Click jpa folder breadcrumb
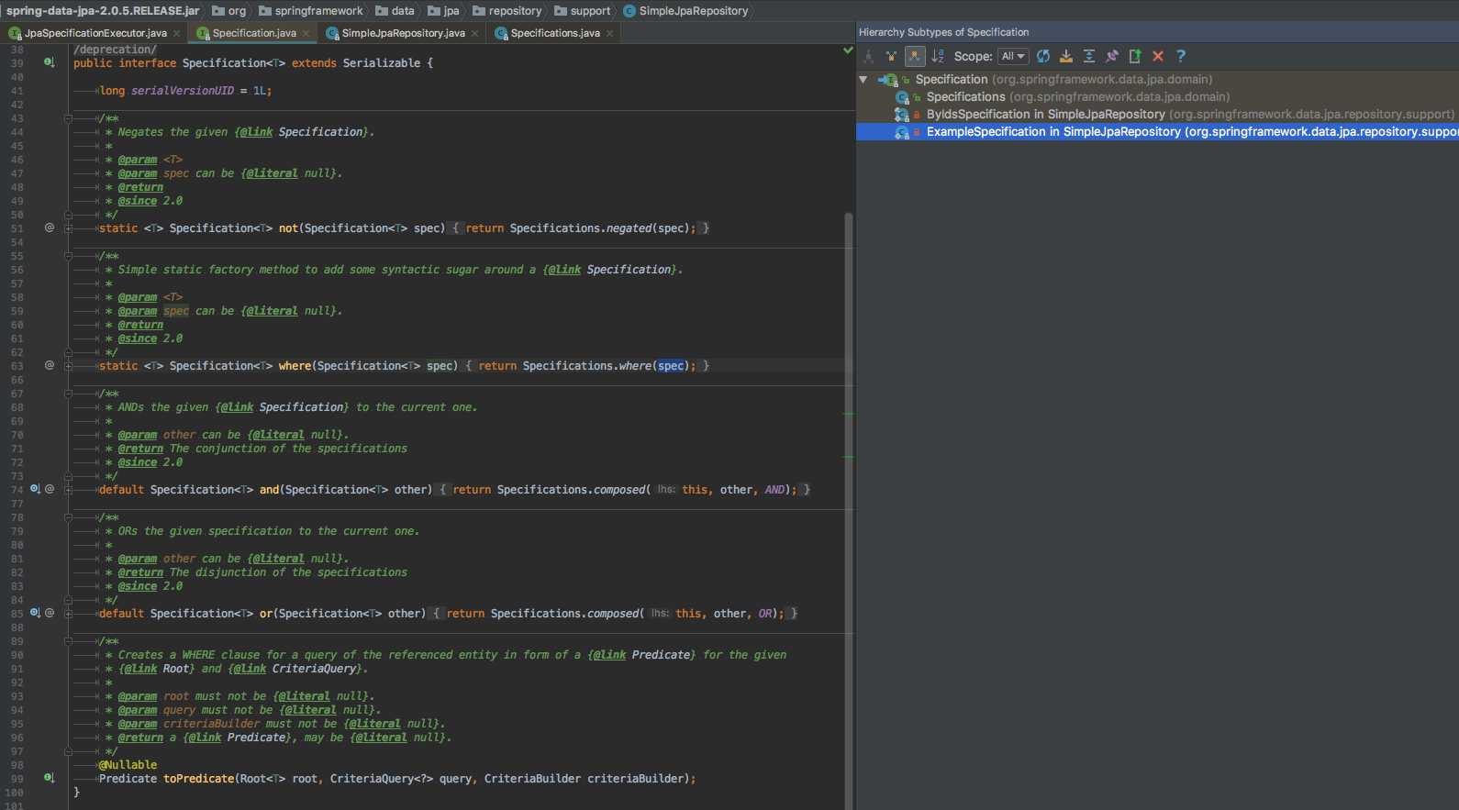This screenshot has height=810, width=1459. coord(443,11)
